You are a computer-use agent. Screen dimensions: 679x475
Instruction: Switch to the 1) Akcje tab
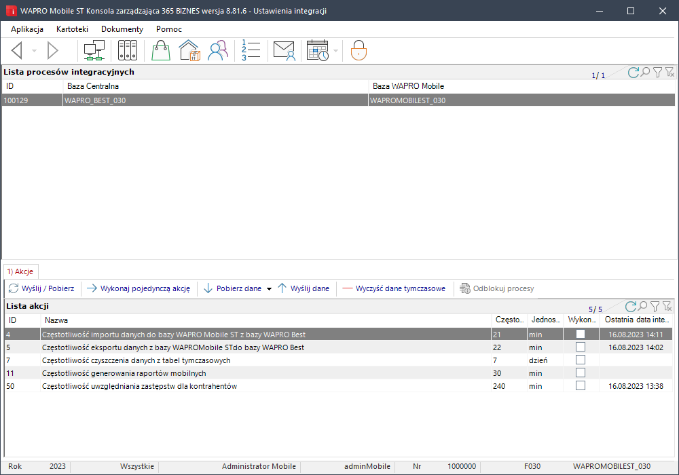[x=20, y=271]
